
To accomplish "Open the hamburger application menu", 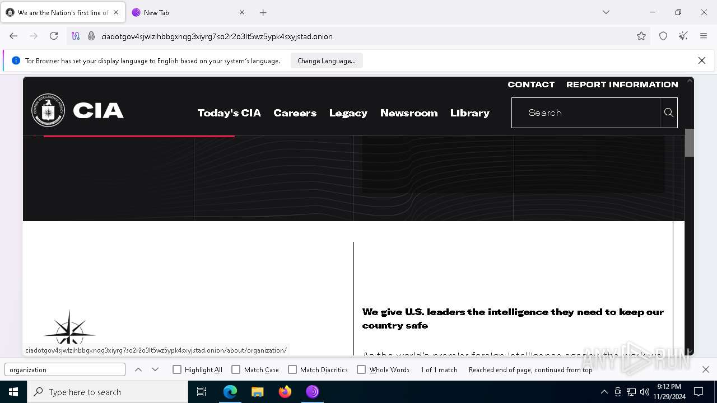I will click(704, 36).
